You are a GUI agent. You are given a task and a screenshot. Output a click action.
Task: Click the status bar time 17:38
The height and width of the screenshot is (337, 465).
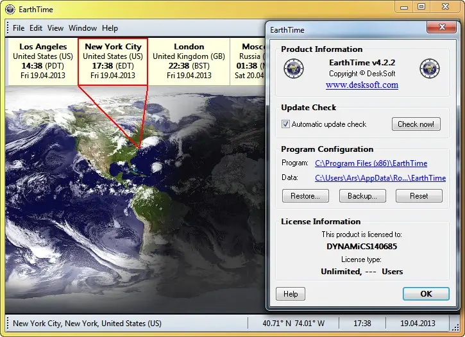(x=362, y=324)
